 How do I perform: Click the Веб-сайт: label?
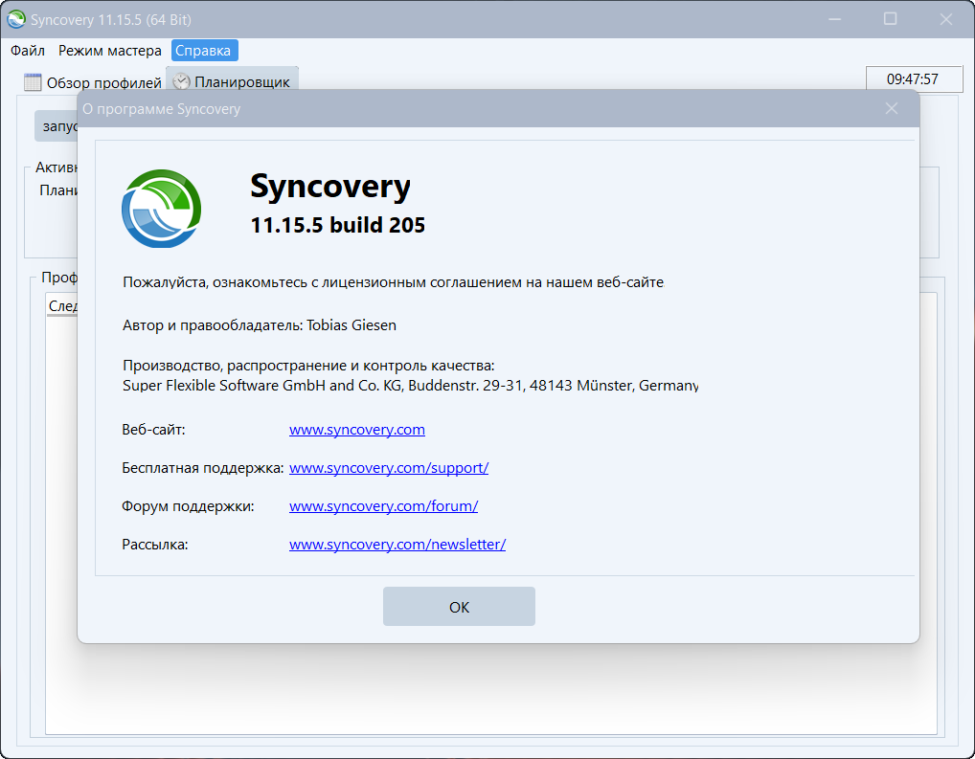pos(153,430)
